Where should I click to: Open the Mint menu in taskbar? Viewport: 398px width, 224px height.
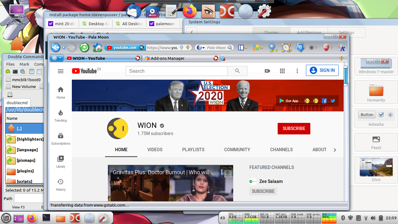point(6,218)
